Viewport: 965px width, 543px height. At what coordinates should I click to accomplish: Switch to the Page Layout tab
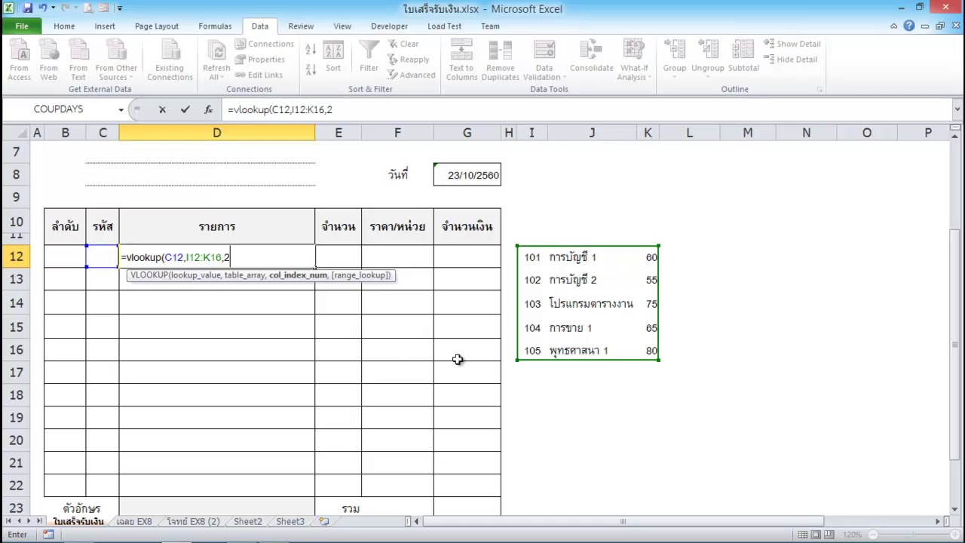(157, 26)
